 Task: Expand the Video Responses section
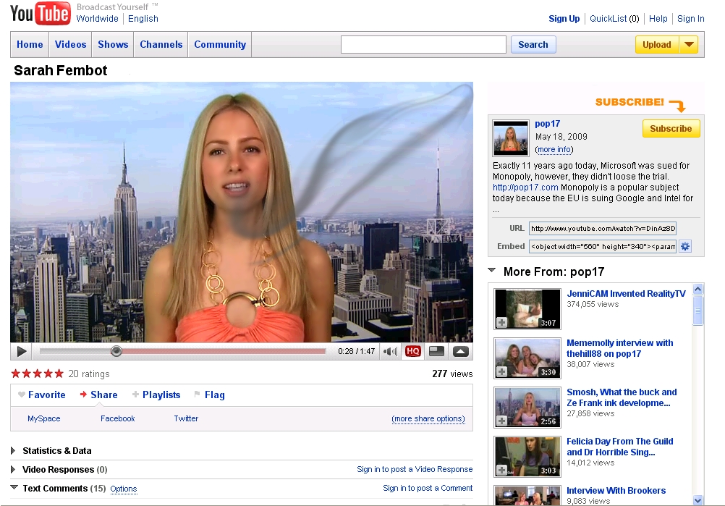click(x=14, y=470)
